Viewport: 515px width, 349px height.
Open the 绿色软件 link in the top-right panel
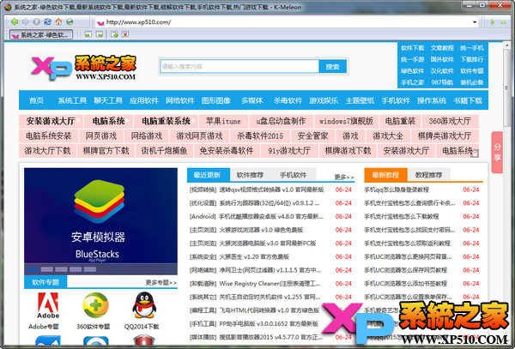pos(413,71)
